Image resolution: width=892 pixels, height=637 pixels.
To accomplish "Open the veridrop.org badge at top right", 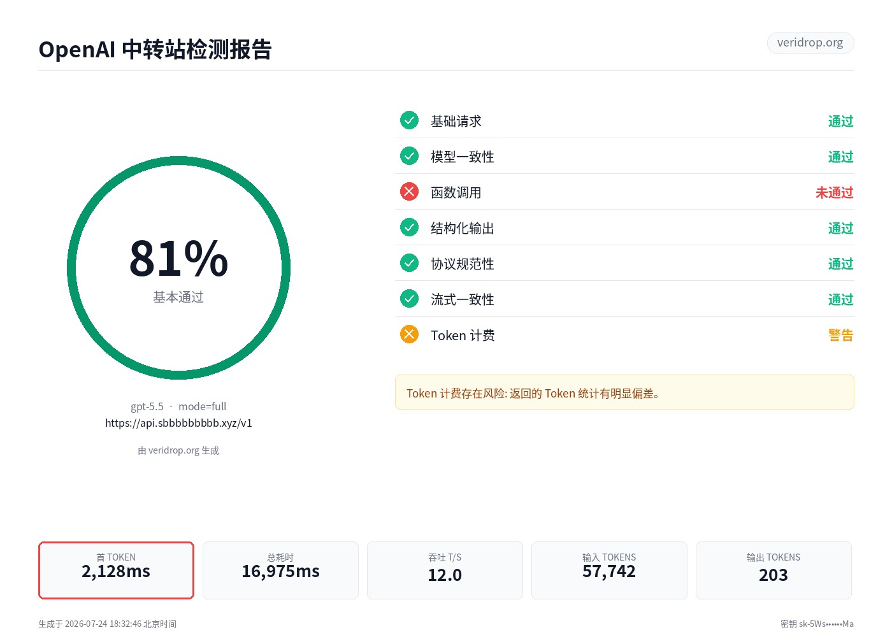I will [810, 43].
